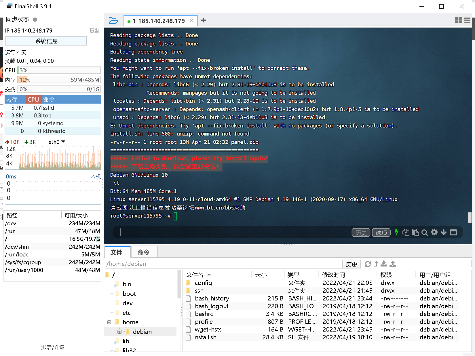475x356 pixels.
Task: Add a new session tab
Action: click(x=204, y=20)
